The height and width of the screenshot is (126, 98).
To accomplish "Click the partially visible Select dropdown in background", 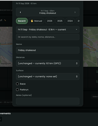I will coord(95,97).
